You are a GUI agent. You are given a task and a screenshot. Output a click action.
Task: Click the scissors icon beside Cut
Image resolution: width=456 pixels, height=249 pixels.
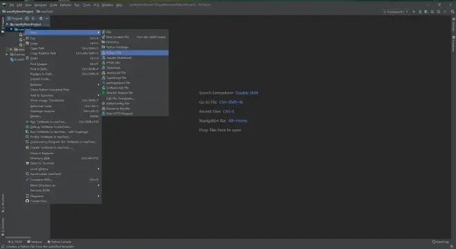[x=28, y=38]
